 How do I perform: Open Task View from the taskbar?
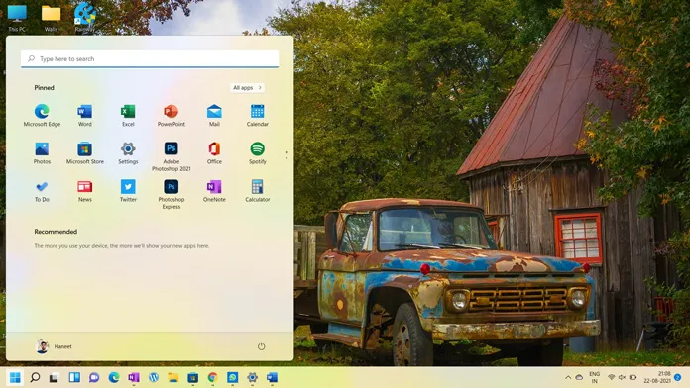pos(55,377)
